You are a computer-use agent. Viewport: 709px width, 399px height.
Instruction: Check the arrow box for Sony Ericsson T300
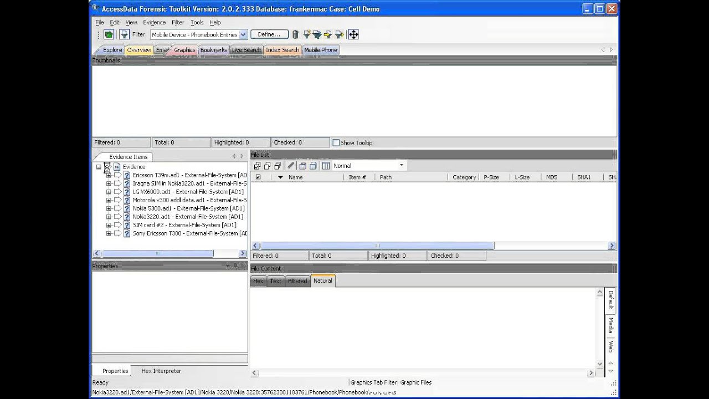click(117, 233)
